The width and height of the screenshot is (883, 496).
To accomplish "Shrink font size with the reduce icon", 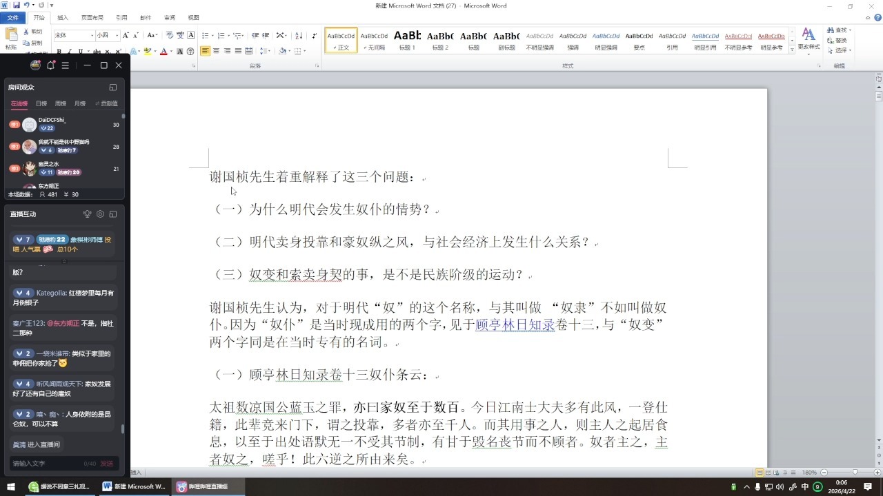I will [x=137, y=35].
